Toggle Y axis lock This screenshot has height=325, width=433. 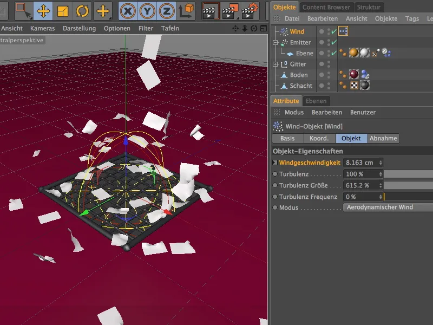147,11
